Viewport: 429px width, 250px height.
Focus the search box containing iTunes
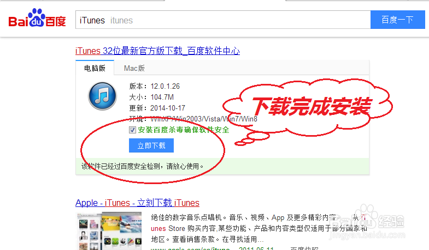(223, 20)
